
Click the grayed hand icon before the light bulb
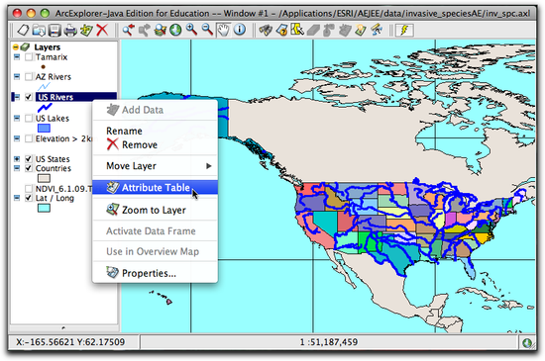point(345,30)
